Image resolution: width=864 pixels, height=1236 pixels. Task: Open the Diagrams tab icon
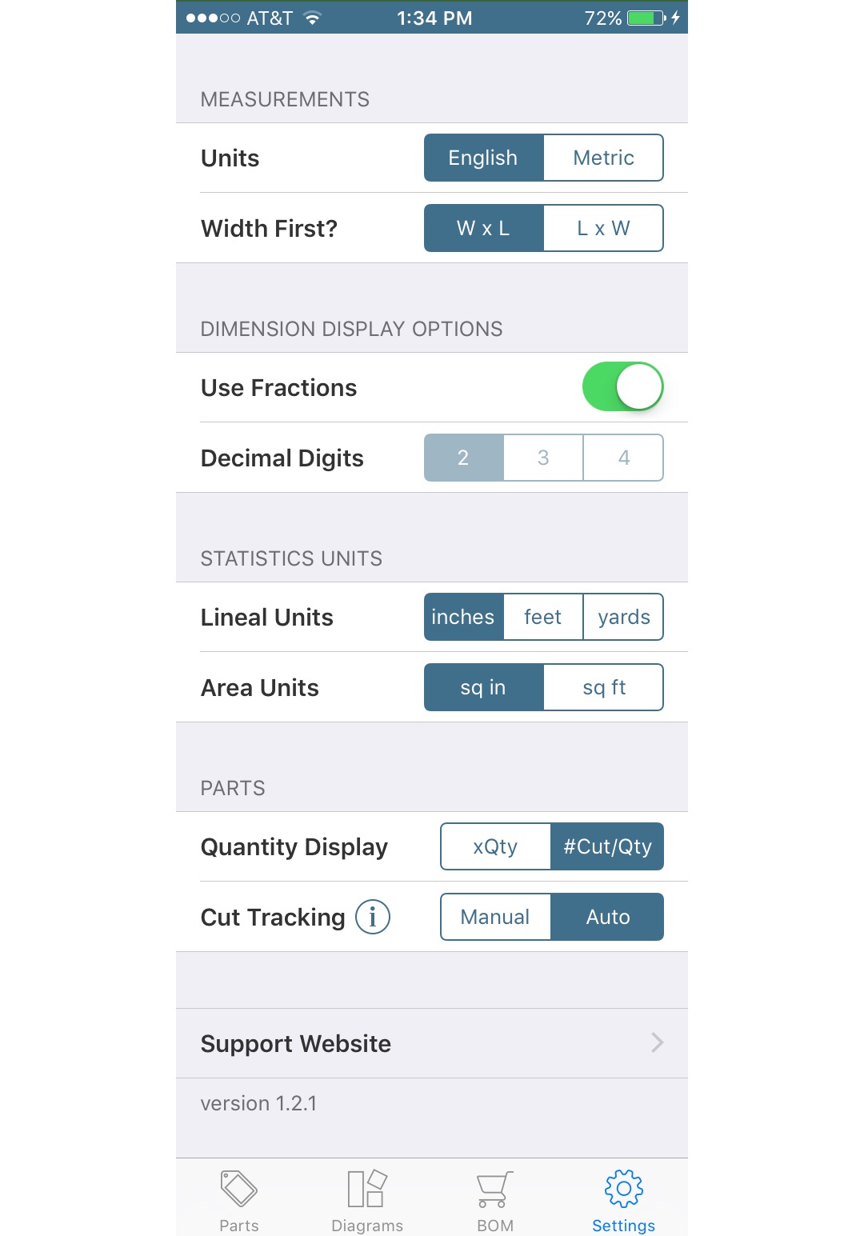coord(367,1189)
